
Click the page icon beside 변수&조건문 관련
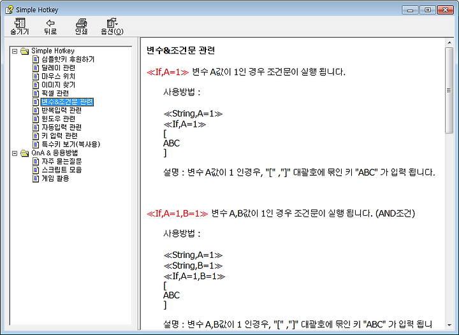click(36, 102)
